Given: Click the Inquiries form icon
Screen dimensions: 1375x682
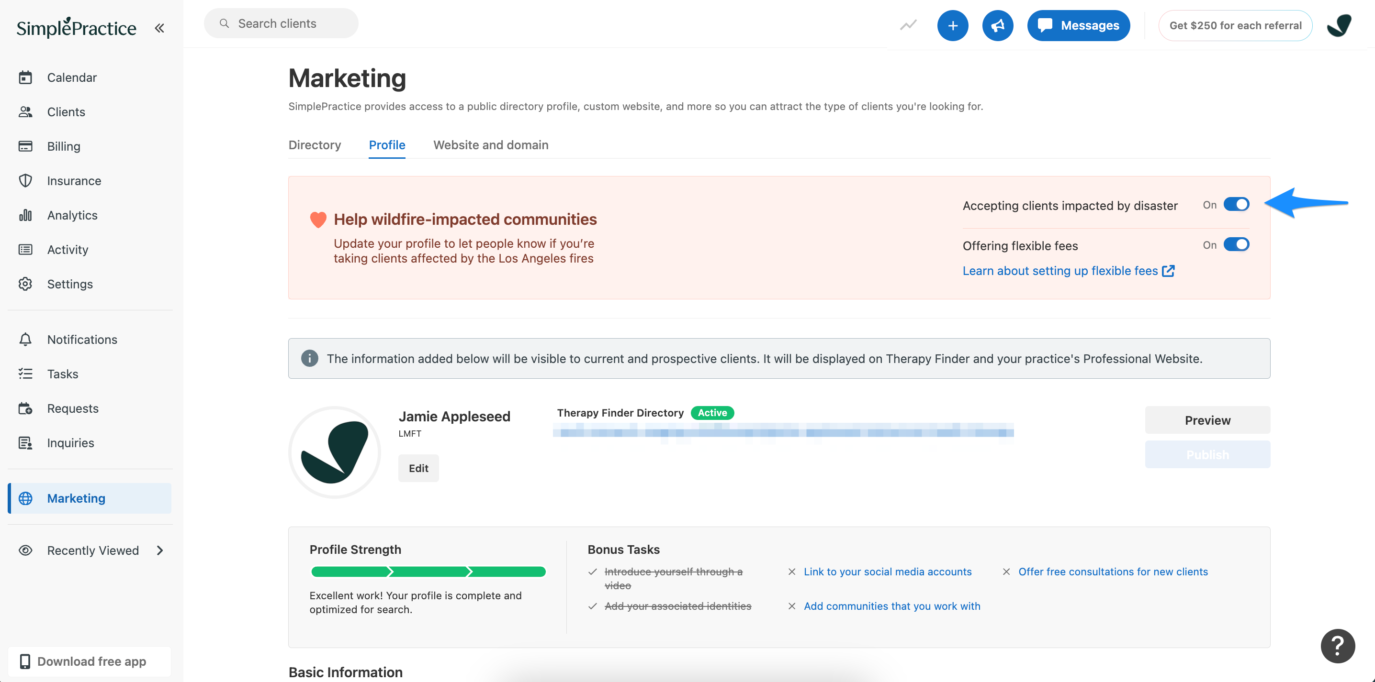Looking at the screenshot, I should [26, 442].
